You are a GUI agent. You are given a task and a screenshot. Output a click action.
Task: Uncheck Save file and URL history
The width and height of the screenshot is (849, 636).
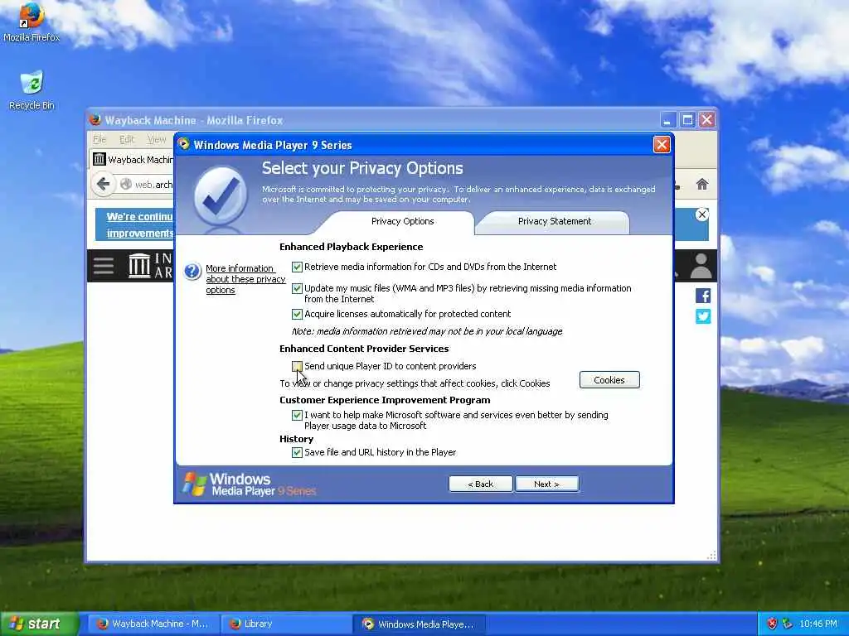point(297,452)
